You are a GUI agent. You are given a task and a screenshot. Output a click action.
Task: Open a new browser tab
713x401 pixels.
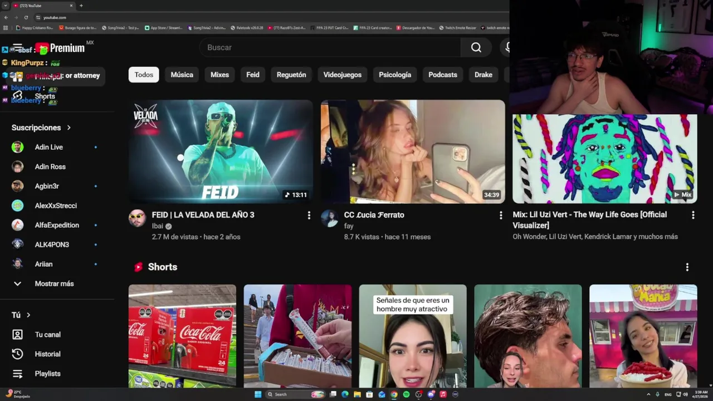[81, 6]
